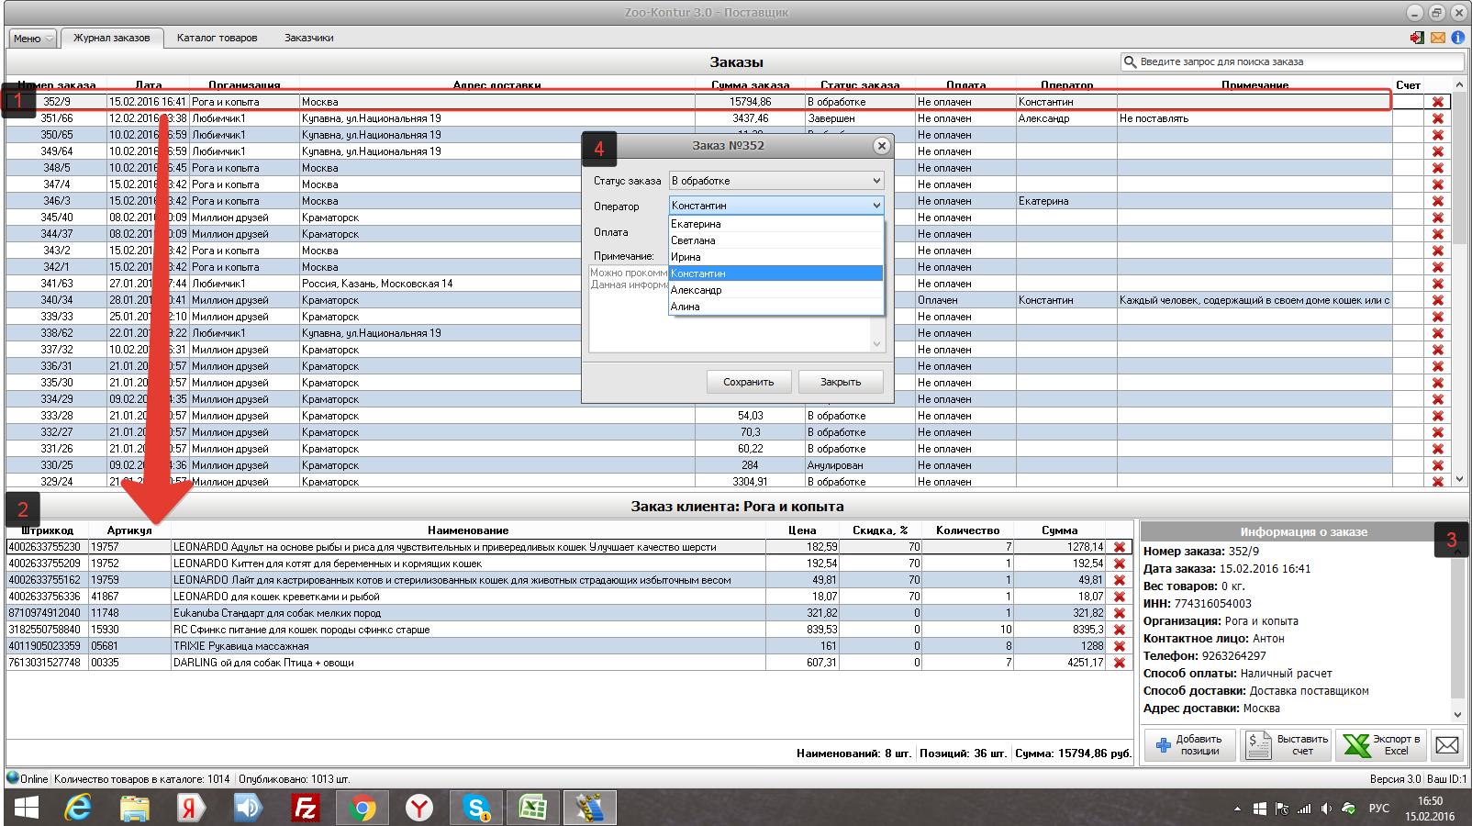Delete order 351/66 with red X

tap(1438, 118)
